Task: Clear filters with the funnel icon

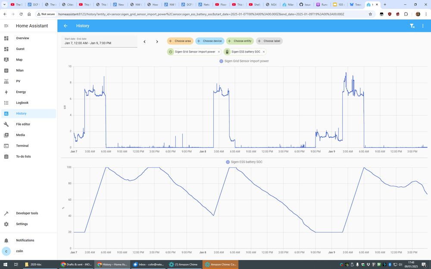Action: click(x=412, y=26)
